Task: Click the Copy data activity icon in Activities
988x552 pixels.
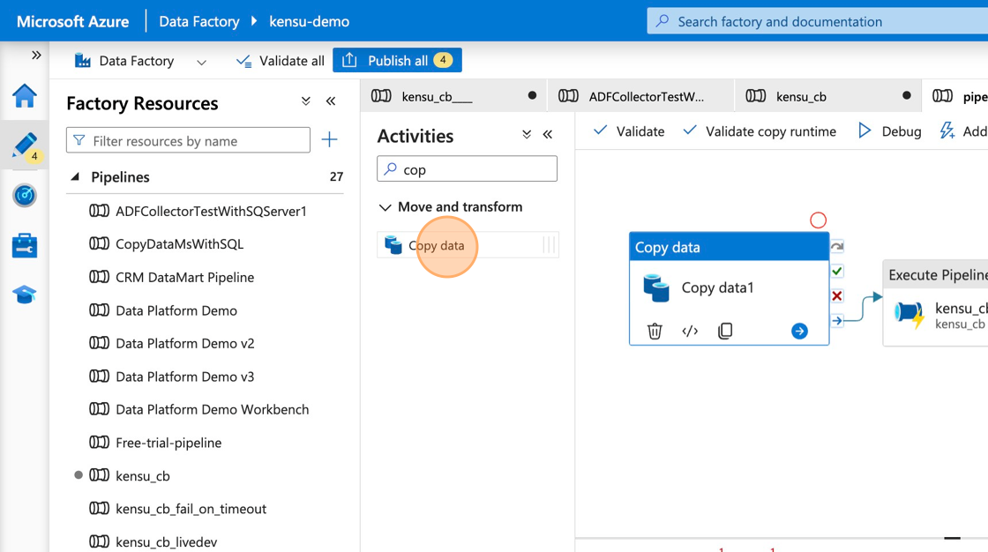Action: 393,245
